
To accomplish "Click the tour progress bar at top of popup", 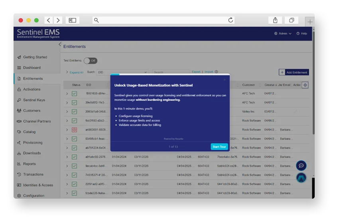I will 170,74.
